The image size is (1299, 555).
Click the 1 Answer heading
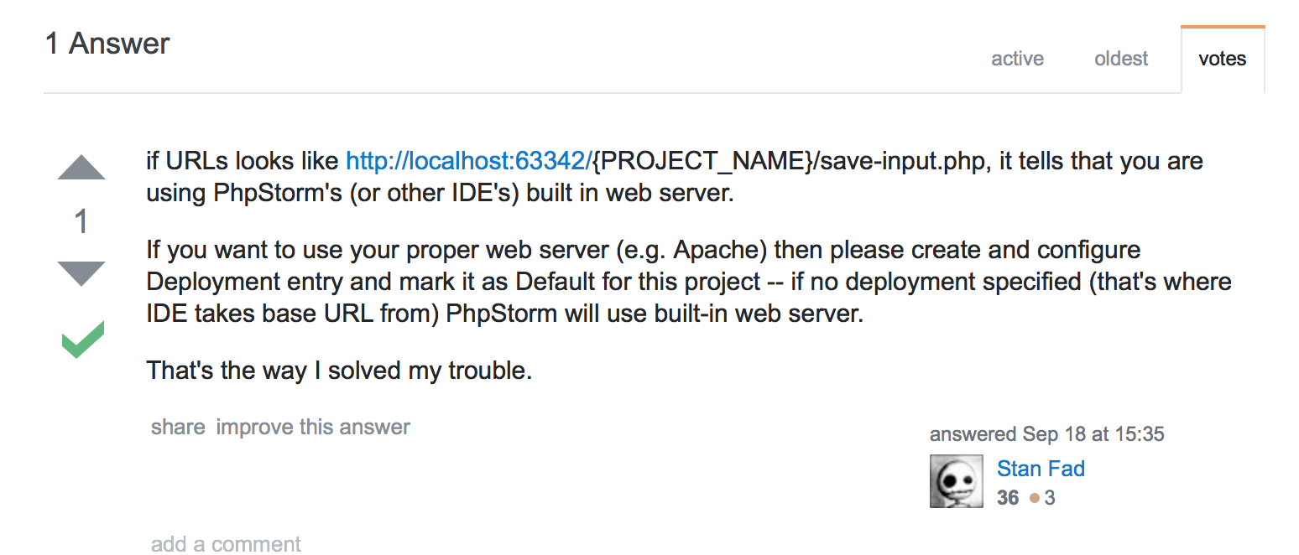[x=107, y=44]
